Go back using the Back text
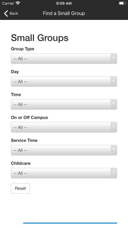 tap(14, 13)
